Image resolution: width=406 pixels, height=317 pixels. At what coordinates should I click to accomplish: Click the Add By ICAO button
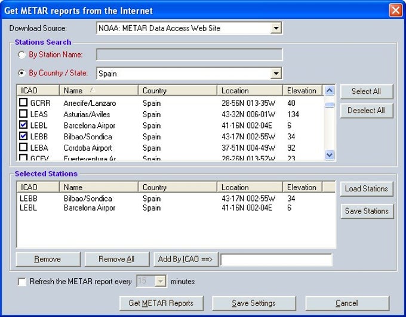click(186, 259)
